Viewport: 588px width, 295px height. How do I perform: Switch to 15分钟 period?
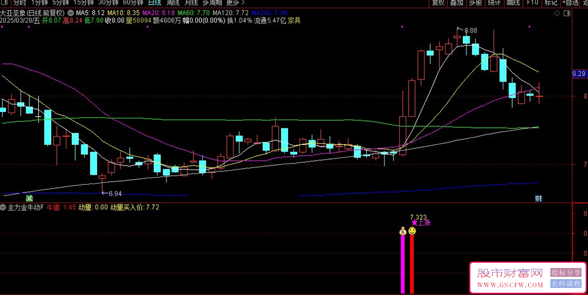pyautogui.click(x=83, y=2)
